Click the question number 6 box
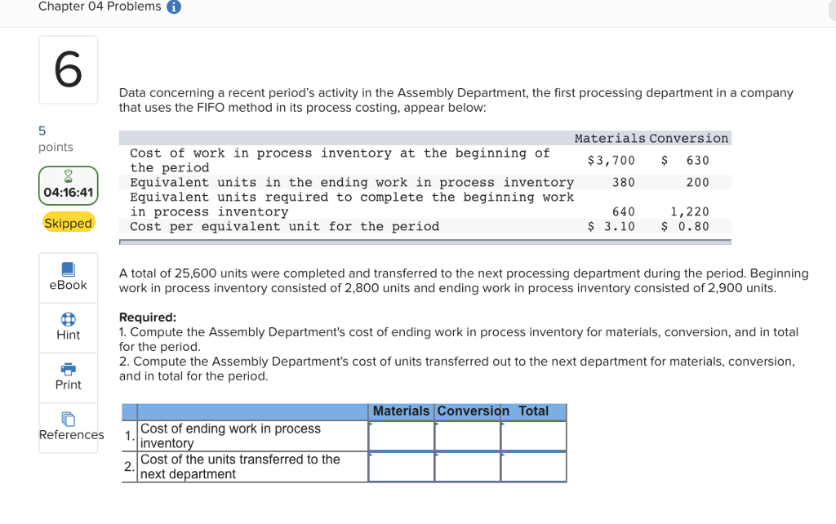The width and height of the screenshot is (836, 524). pyautogui.click(x=68, y=69)
